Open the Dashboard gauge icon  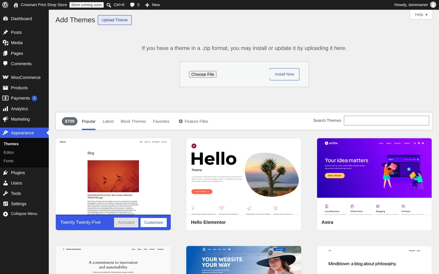coord(5,19)
